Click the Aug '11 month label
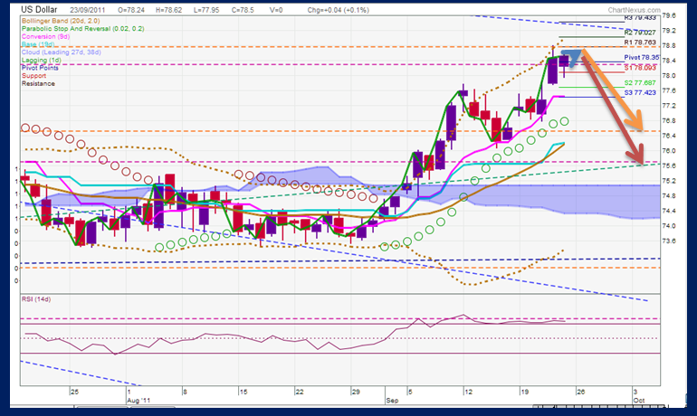This screenshot has height=416, width=697. point(138,400)
